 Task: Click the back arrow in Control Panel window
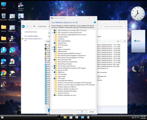click(x=23, y=26)
